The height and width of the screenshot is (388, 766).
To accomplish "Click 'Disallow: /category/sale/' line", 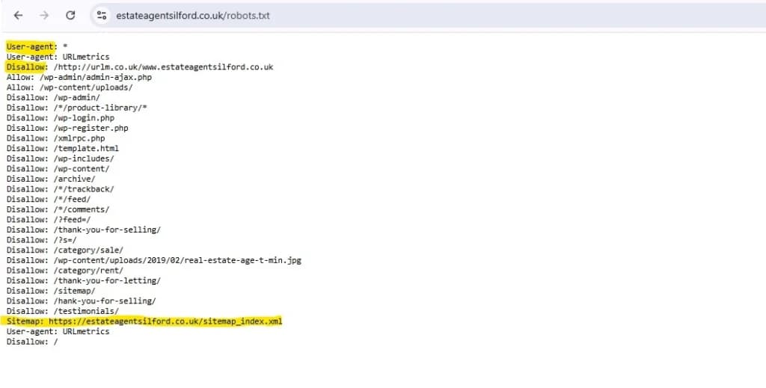I will (65, 250).
